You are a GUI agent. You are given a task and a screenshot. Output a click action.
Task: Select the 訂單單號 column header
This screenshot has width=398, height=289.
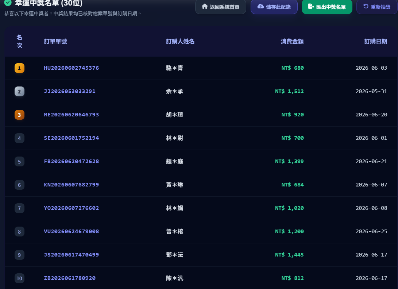tap(55, 41)
